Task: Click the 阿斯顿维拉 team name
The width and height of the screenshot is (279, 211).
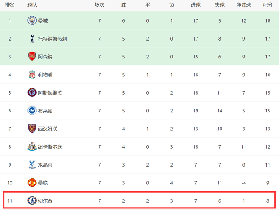Action: coord(50,93)
